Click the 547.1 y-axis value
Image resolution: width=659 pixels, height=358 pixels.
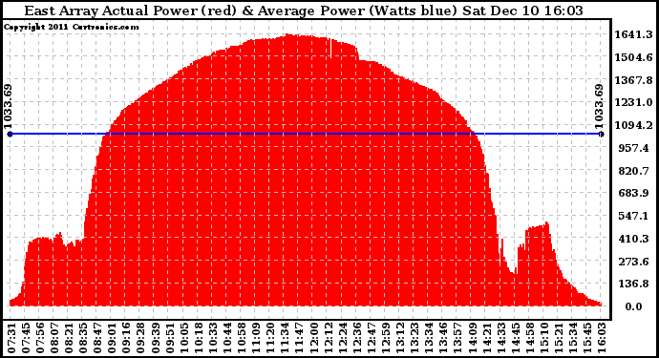(x=634, y=217)
